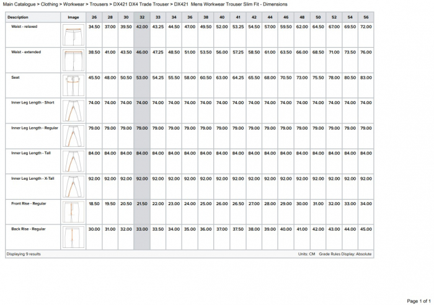
Task: Select the highlighted size 32 column header
Action: point(142,17)
